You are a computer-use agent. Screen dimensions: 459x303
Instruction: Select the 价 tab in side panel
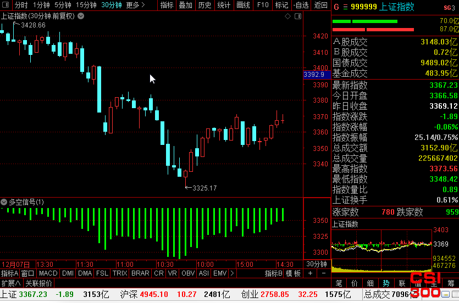coord(355,283)
